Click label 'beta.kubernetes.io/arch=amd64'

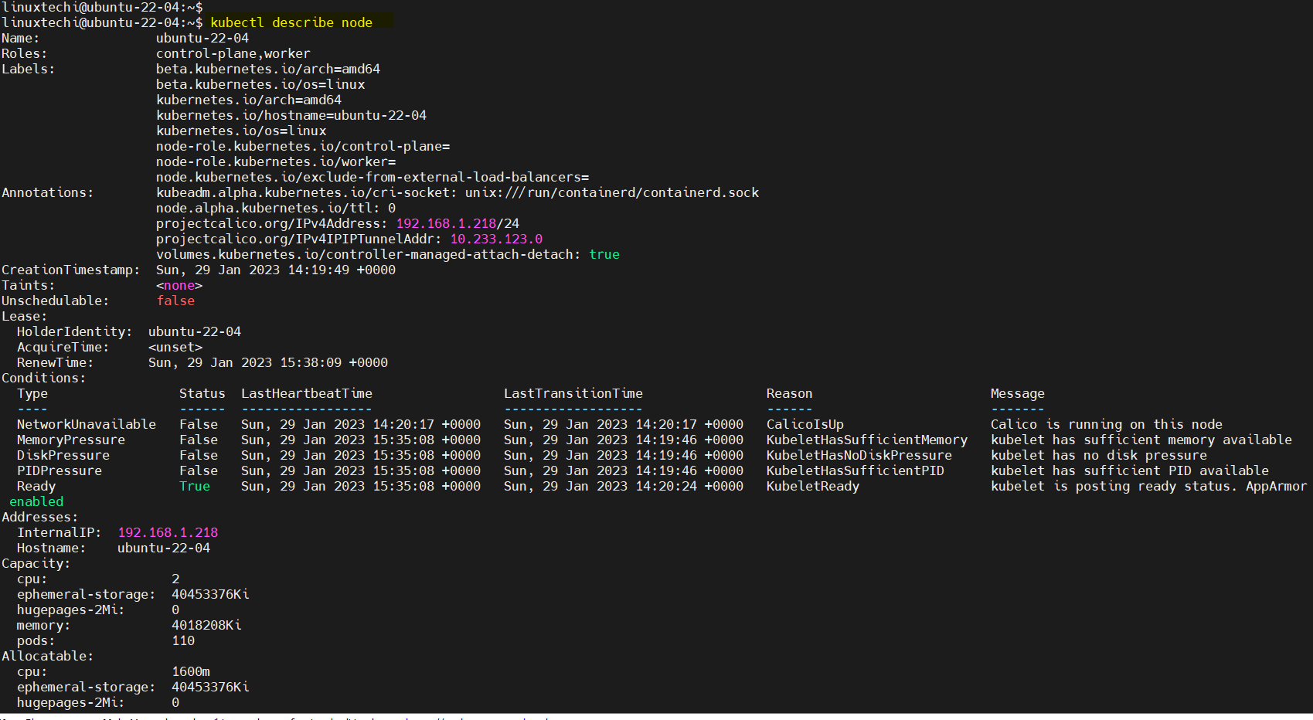coord(268,69)
